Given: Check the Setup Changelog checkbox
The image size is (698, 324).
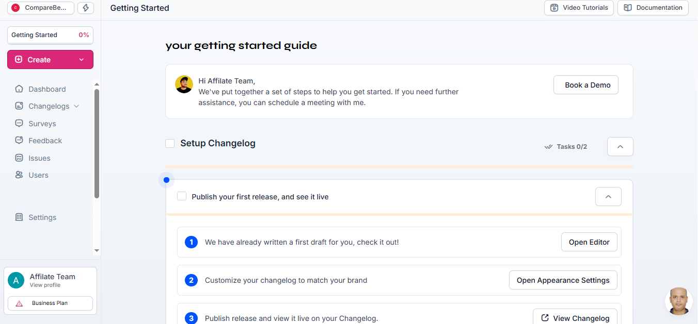Looking at the screenshot, I should pos(170,143).
